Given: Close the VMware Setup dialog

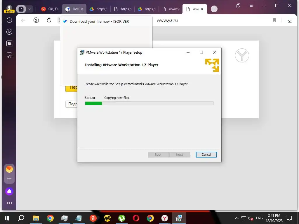Looking at the screenshot, I should click(215, 52).
